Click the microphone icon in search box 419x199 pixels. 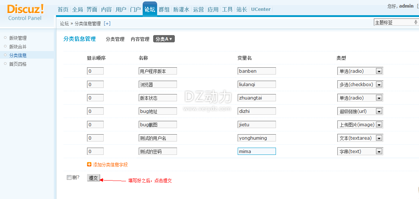click(415, 22)
